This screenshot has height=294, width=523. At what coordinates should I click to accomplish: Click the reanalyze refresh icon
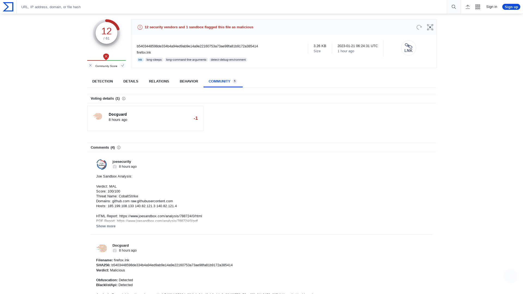coord(419,27)
